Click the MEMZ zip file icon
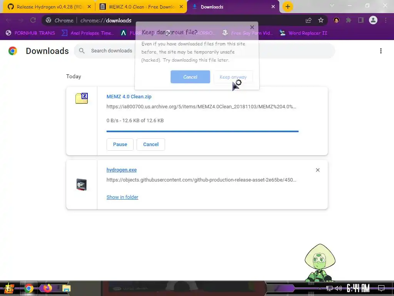 [82, 98]
